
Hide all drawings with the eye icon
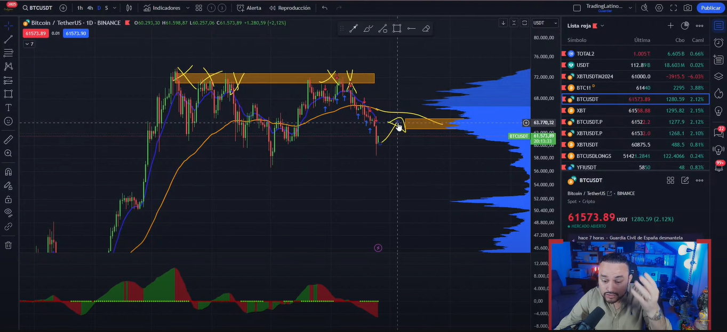click(x=9, y=213)
